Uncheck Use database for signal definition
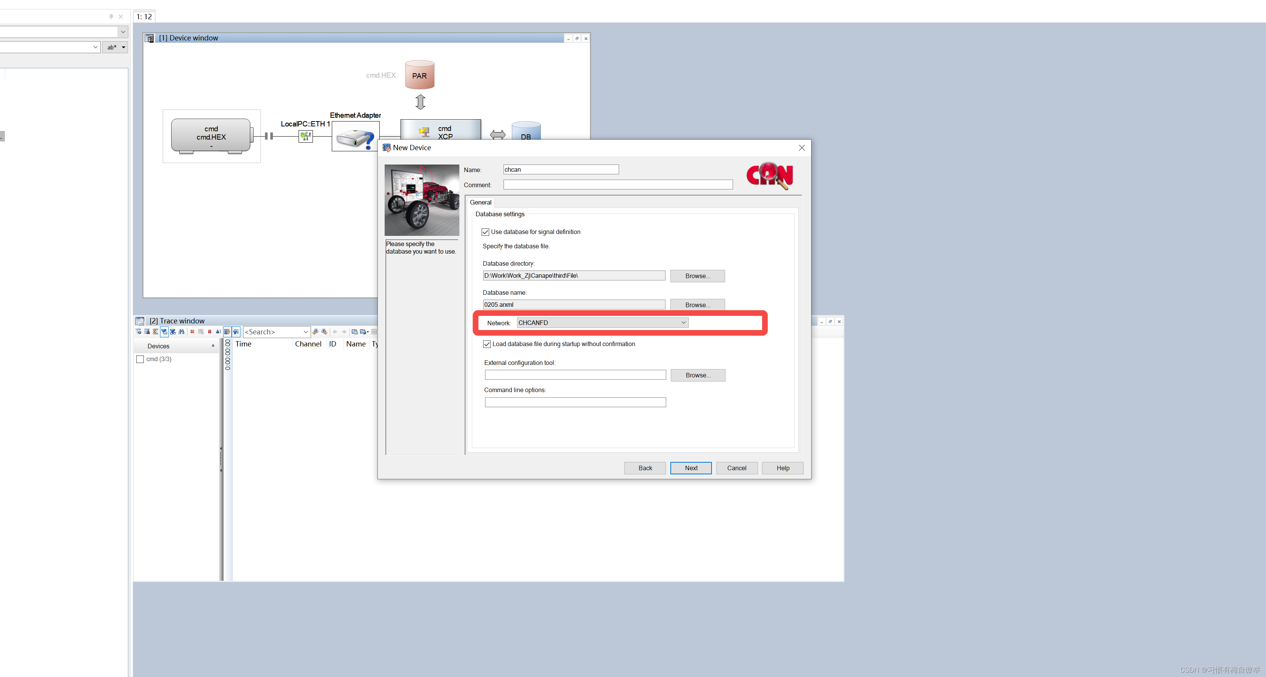1266x677 pixels. 485,232
